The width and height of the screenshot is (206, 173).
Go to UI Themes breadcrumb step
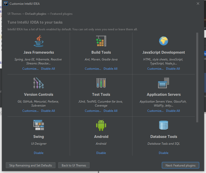14,14
